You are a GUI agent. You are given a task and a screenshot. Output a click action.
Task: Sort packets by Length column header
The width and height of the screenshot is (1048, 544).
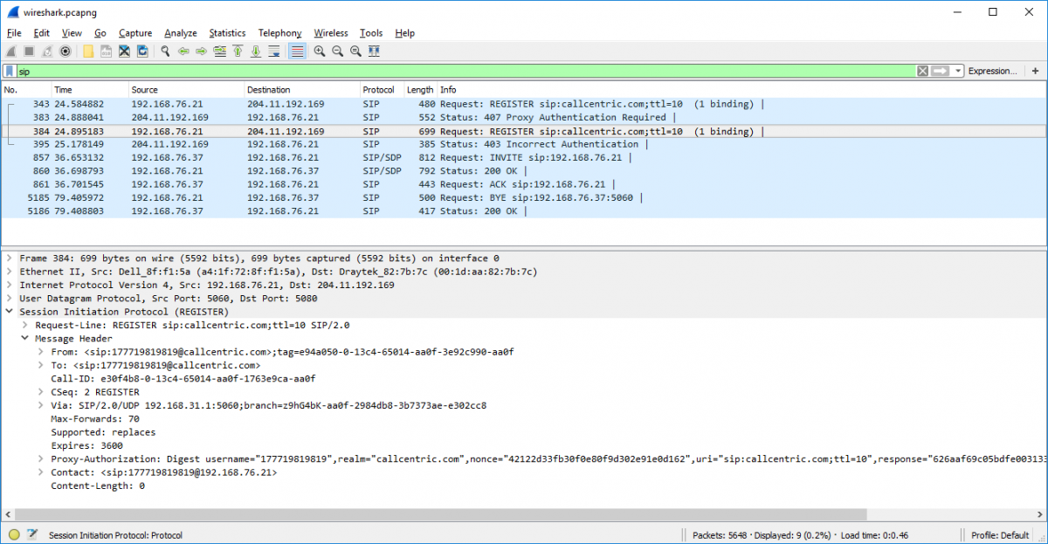pos(420,90)
